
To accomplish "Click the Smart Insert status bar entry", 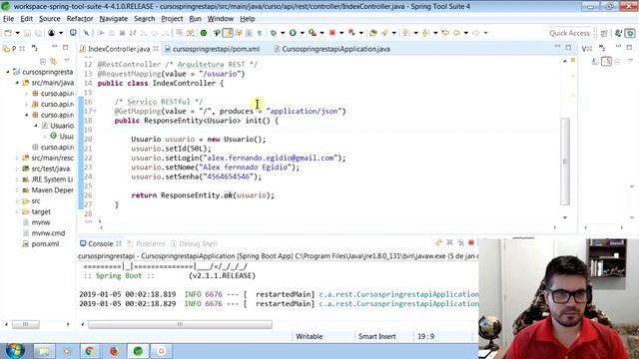I will click(x=377, y=337).
